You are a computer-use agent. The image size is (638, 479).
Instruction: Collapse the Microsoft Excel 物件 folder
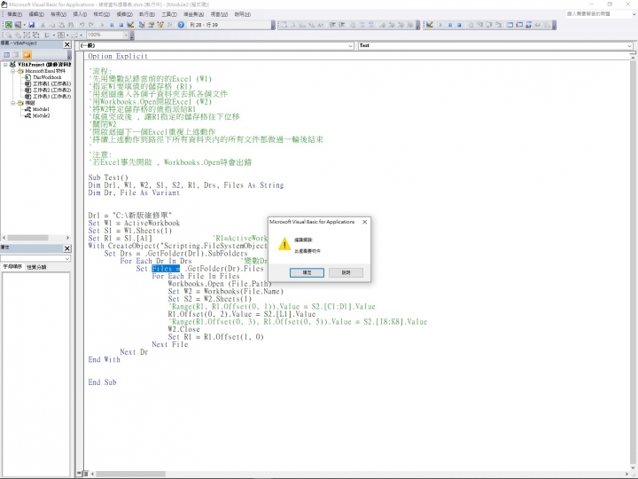(13, 71)
